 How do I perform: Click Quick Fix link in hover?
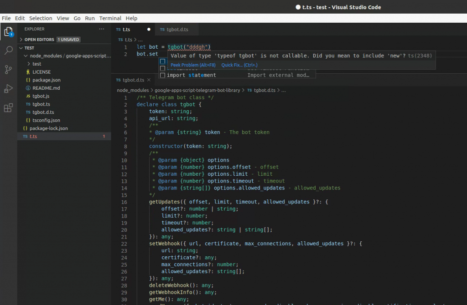click(239, 65)
